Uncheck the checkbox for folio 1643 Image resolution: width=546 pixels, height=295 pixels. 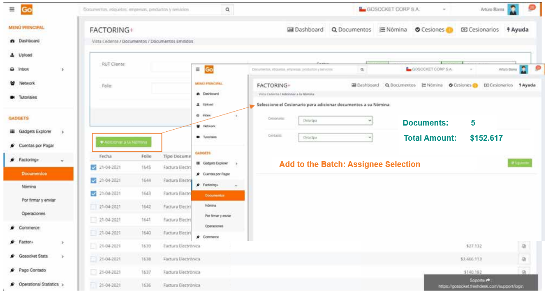93,194
